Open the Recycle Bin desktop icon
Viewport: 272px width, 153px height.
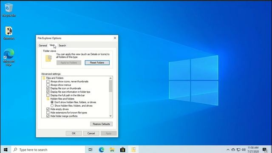(8, 10)
